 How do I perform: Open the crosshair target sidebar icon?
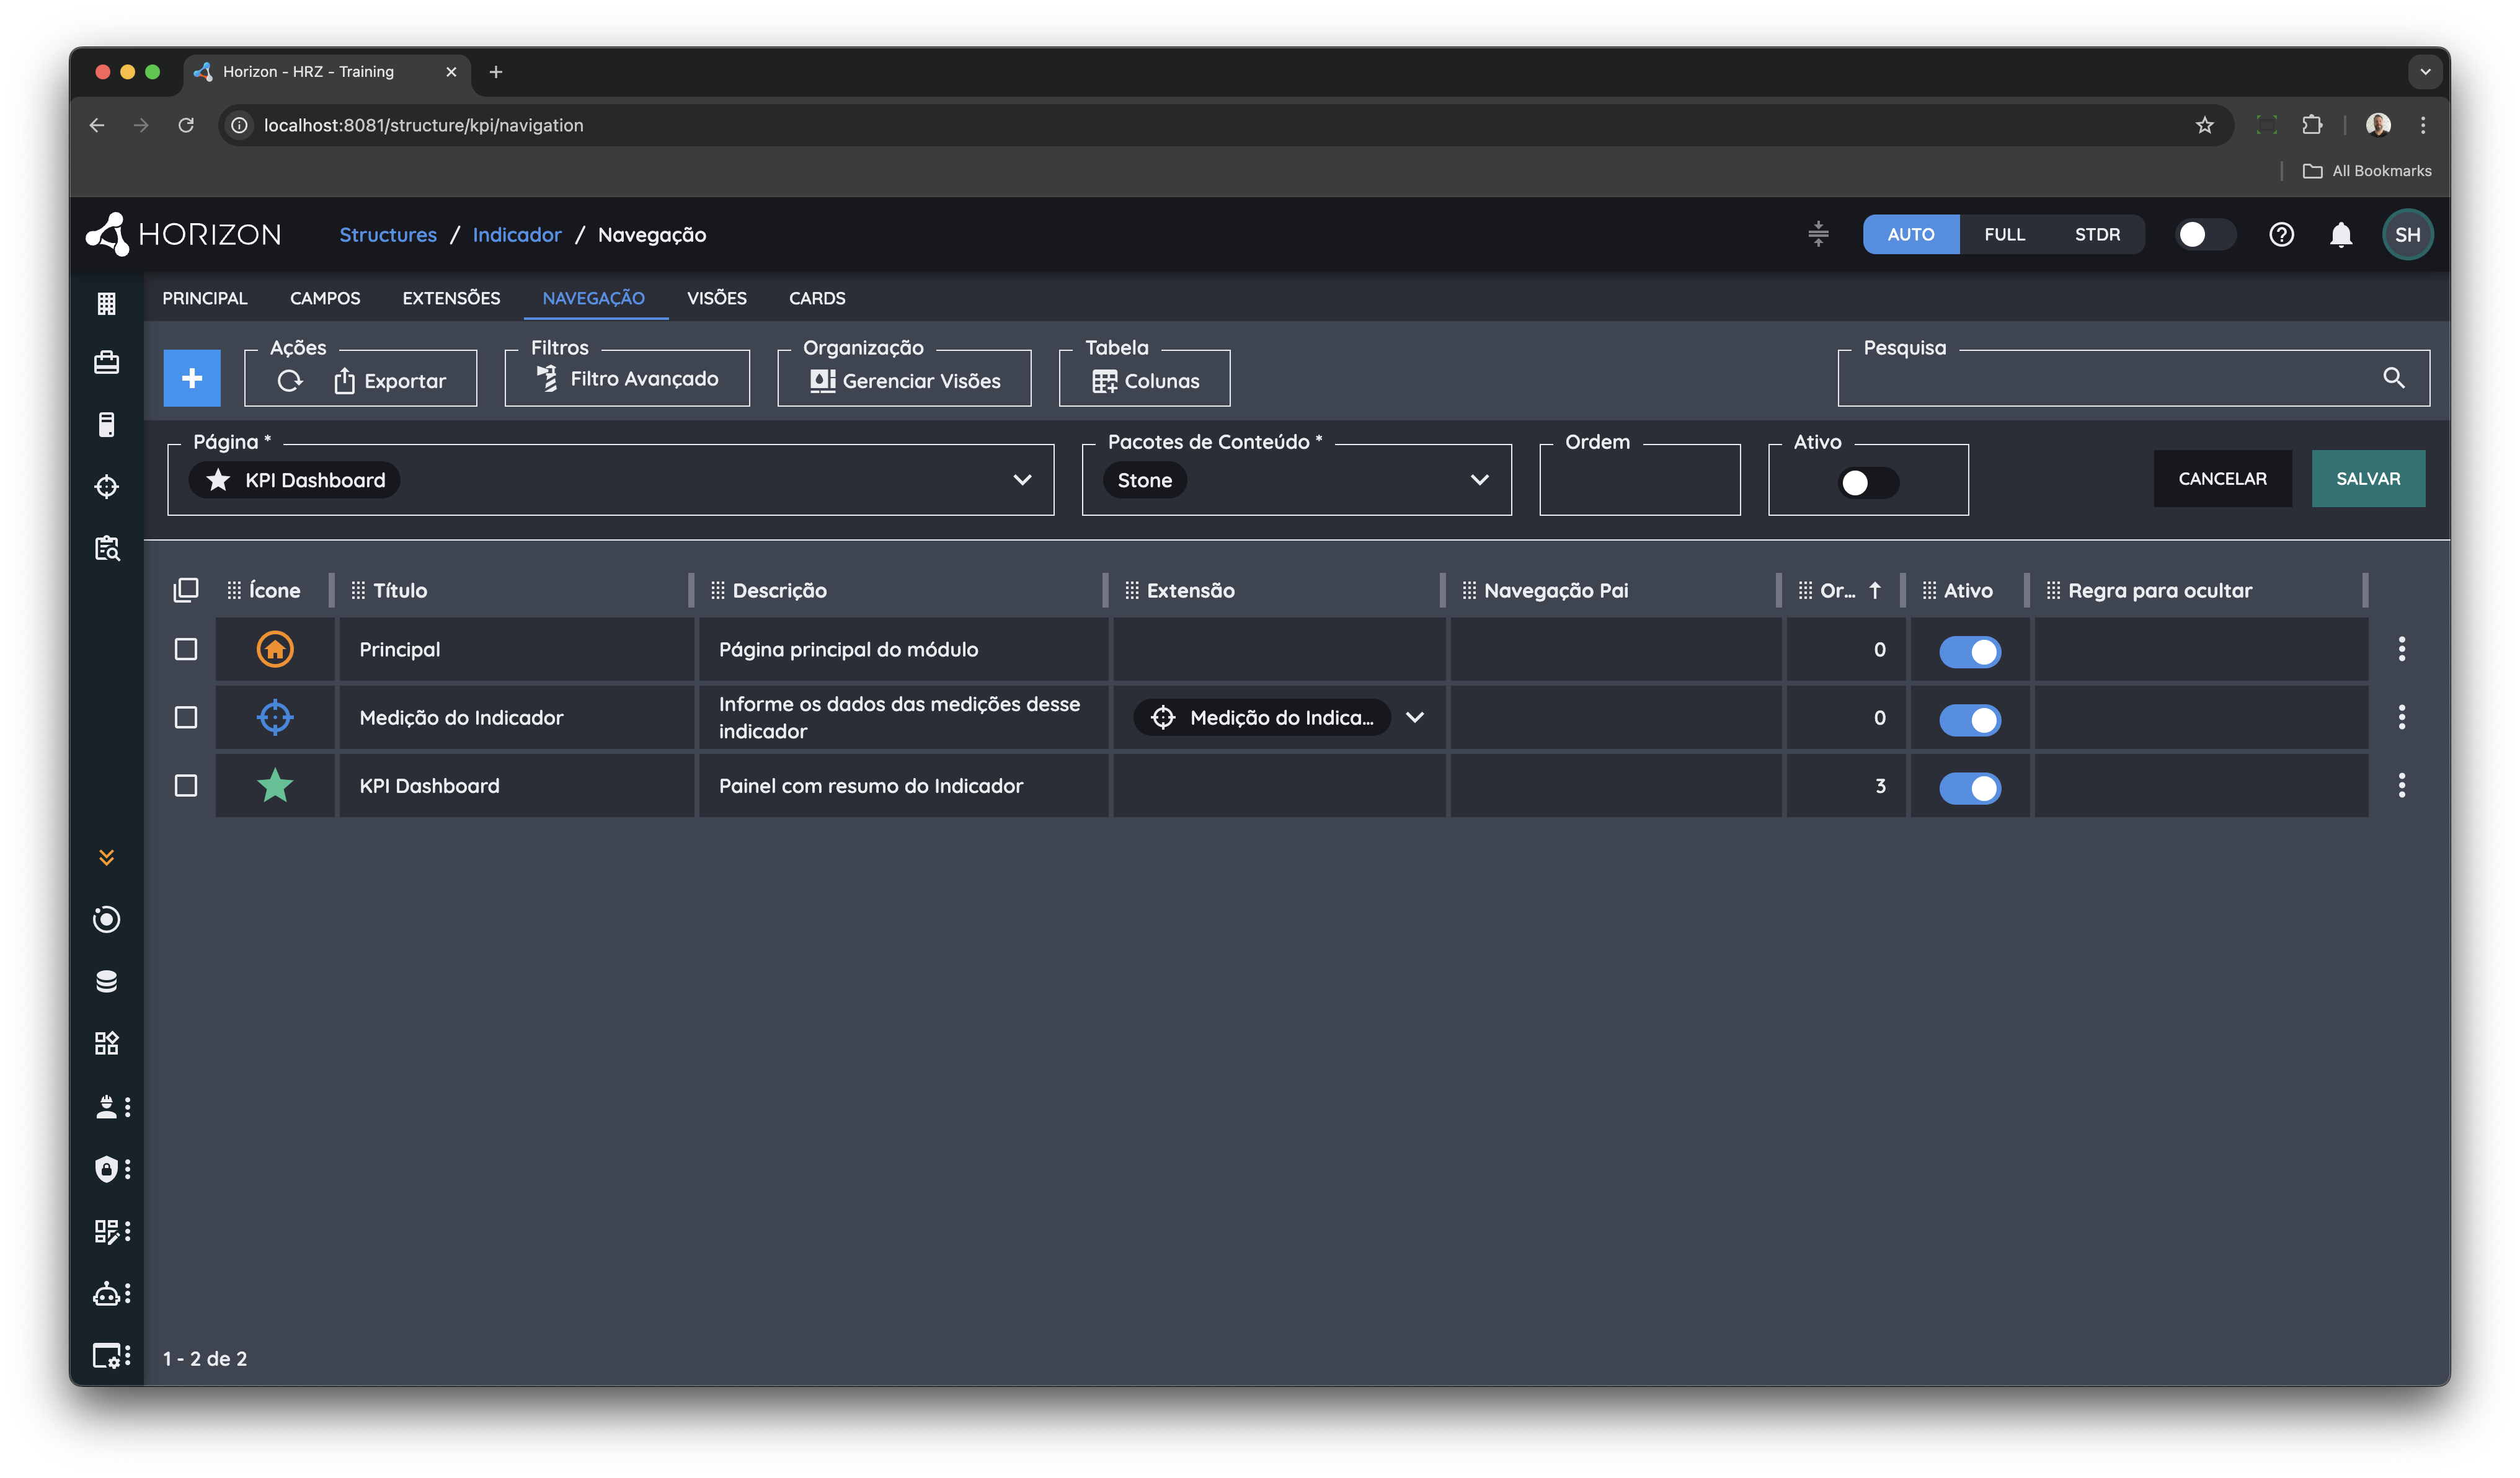(106, 487)
